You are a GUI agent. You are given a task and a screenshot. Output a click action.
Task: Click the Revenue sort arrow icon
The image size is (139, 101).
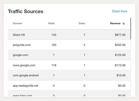pyautogui.click(x=124, y=23)
